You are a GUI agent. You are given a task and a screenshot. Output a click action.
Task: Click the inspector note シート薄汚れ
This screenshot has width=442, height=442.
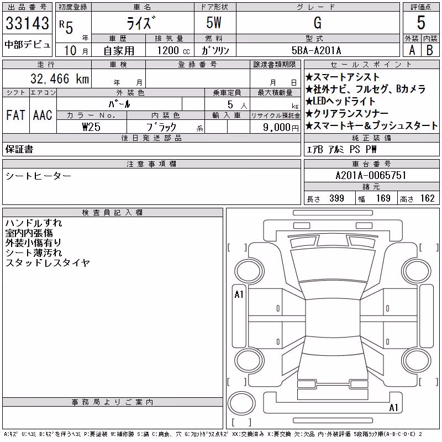34,253
